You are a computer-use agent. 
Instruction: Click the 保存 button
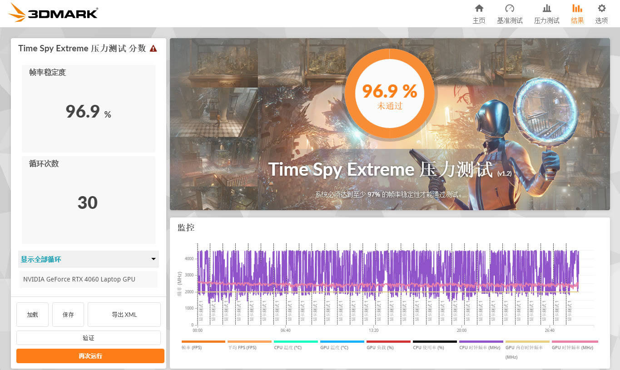[68, 315]
